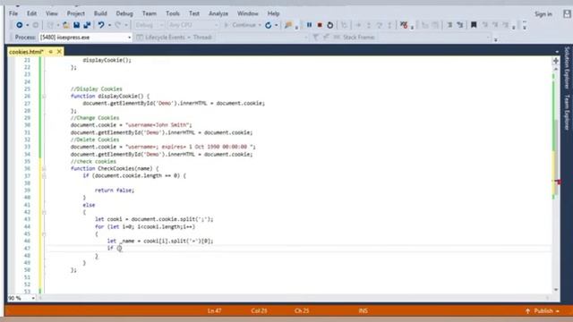Click the Step Out icon
The width and height of the screenshot is (573, 322).
click(389, 25)
